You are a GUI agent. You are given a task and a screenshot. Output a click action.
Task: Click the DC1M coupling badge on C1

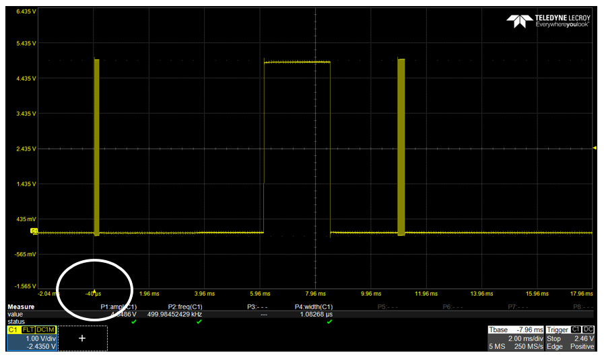point(46,330)
